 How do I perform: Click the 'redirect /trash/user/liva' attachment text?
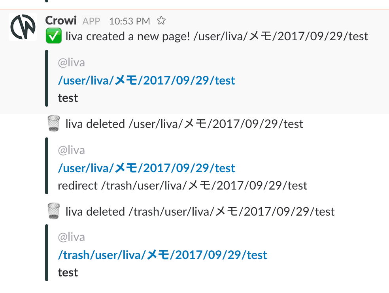point(183,186)
